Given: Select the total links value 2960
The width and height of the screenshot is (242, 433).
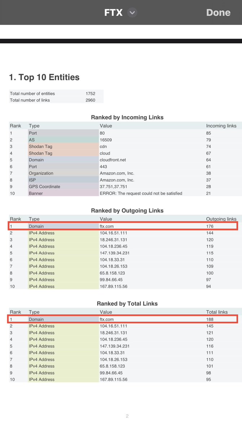Looking at the screenshot, I should (x=90, y=100).
